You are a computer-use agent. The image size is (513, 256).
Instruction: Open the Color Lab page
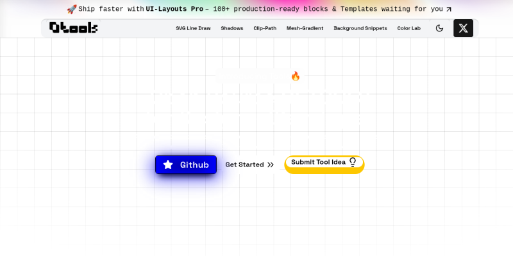[x=409, y=28]
